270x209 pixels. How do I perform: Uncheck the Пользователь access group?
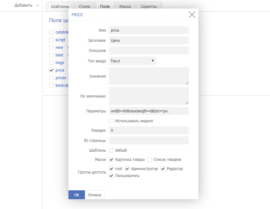[111, 176]
